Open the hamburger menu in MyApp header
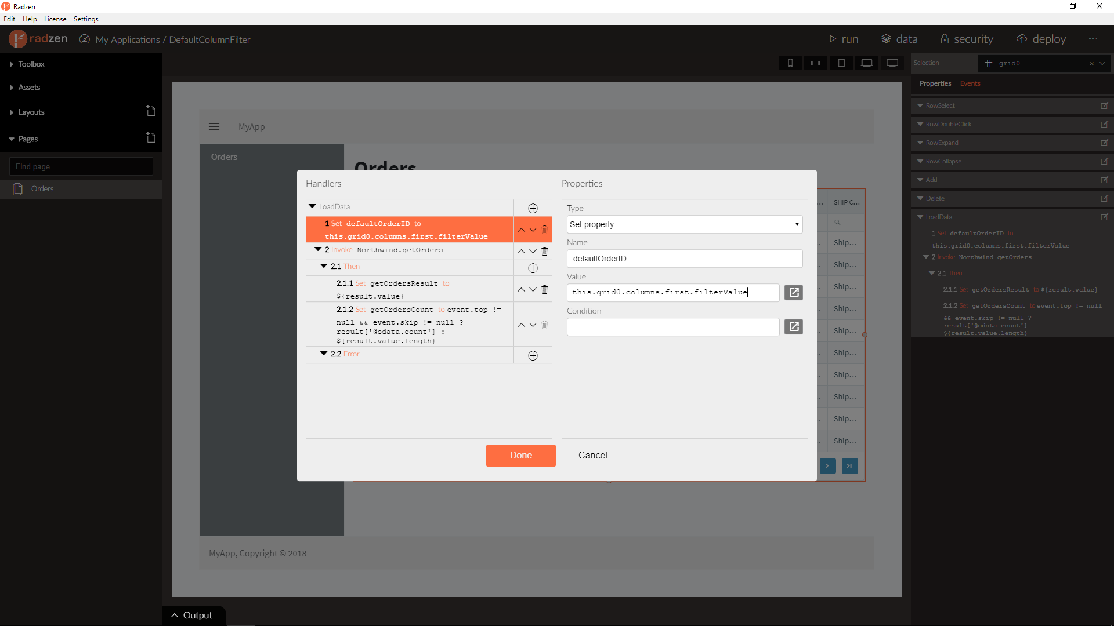 coord(214,126)
